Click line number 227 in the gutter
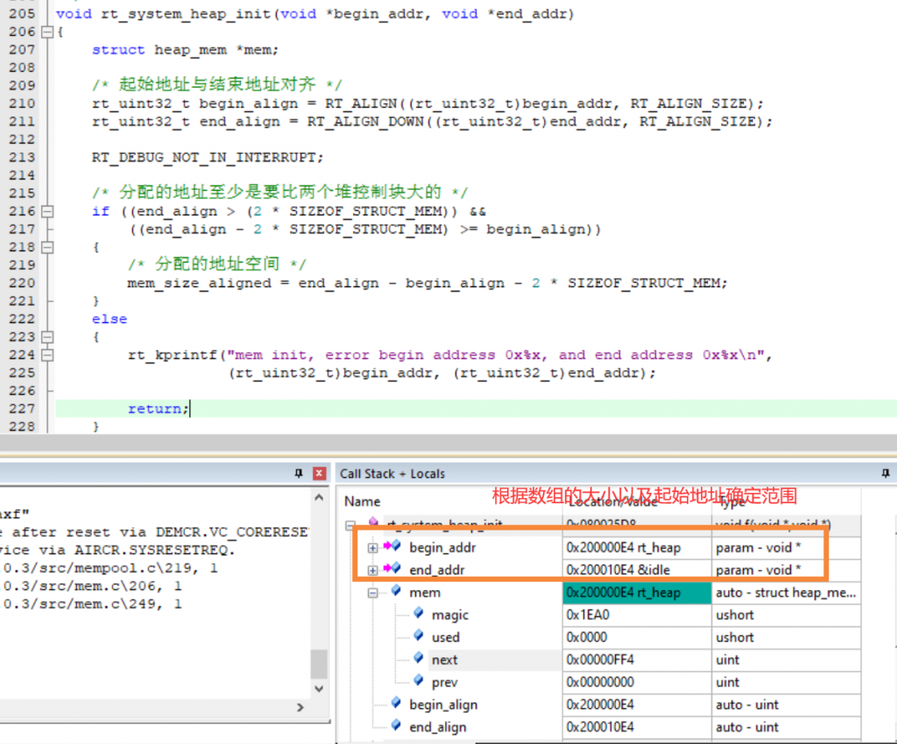Screen dimensions: 897x744 point(22,409)
